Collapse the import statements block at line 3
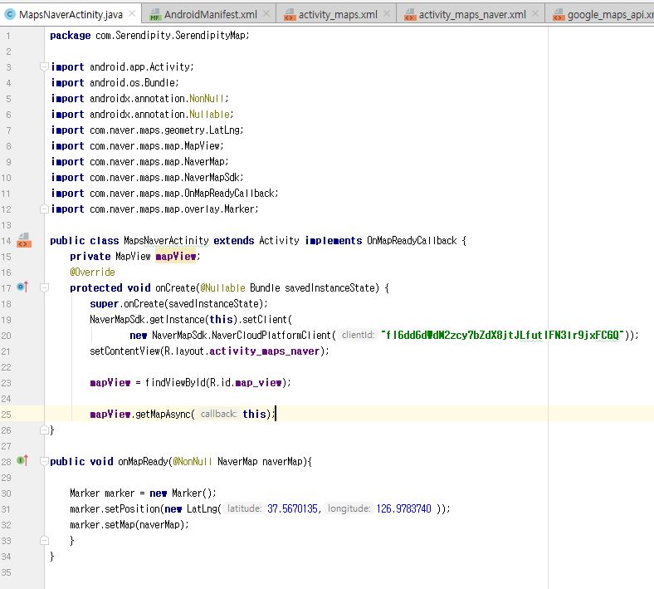 pyautogui.click(x=43, y=66)
